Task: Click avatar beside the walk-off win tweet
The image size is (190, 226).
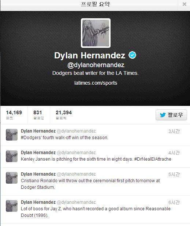Action: [x=12, y=135]
